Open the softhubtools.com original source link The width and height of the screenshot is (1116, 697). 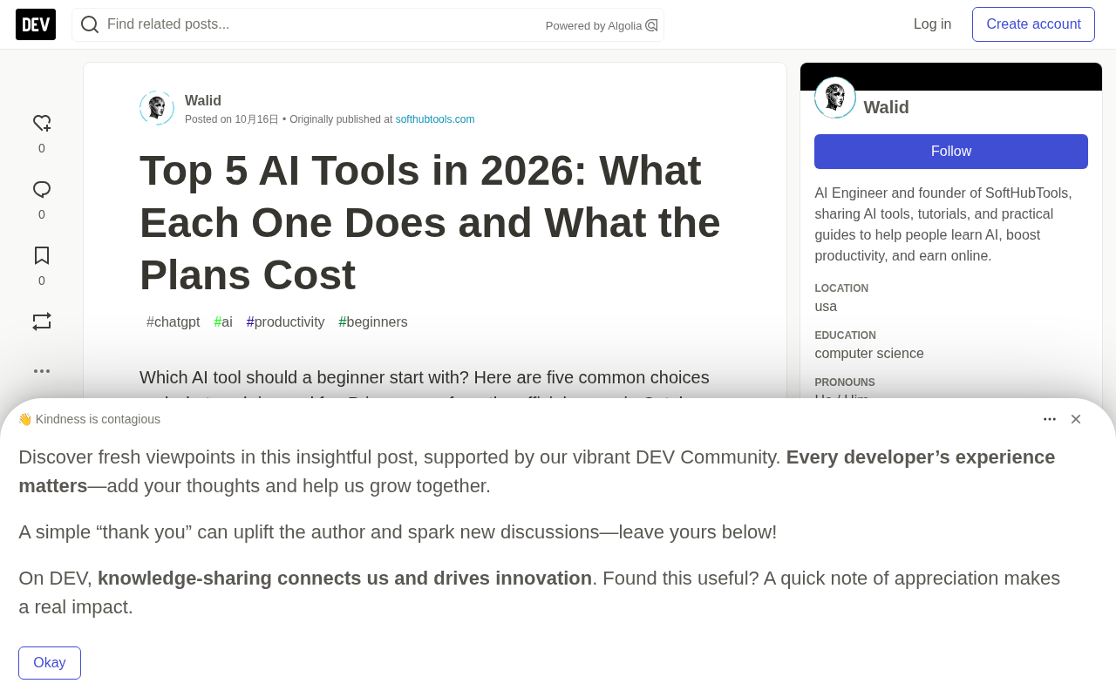(435, 119)
